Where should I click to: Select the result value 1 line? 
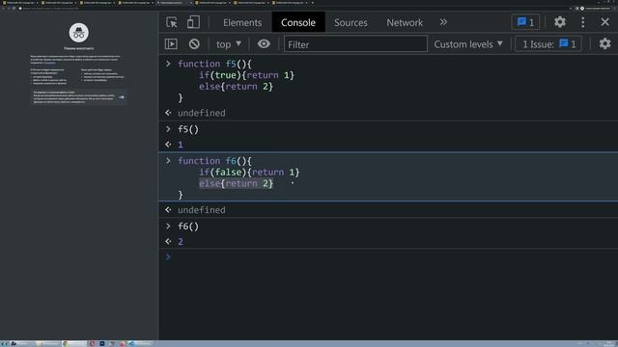pos(181,145)
